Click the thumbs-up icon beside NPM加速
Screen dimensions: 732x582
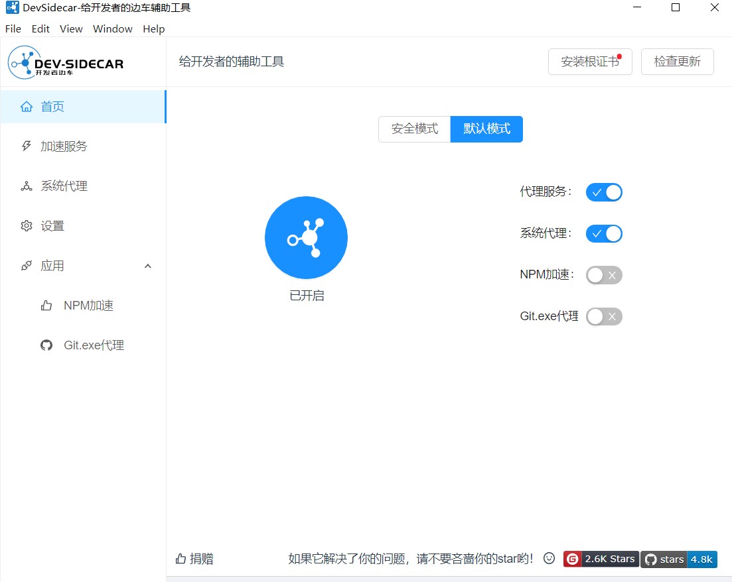46,306
